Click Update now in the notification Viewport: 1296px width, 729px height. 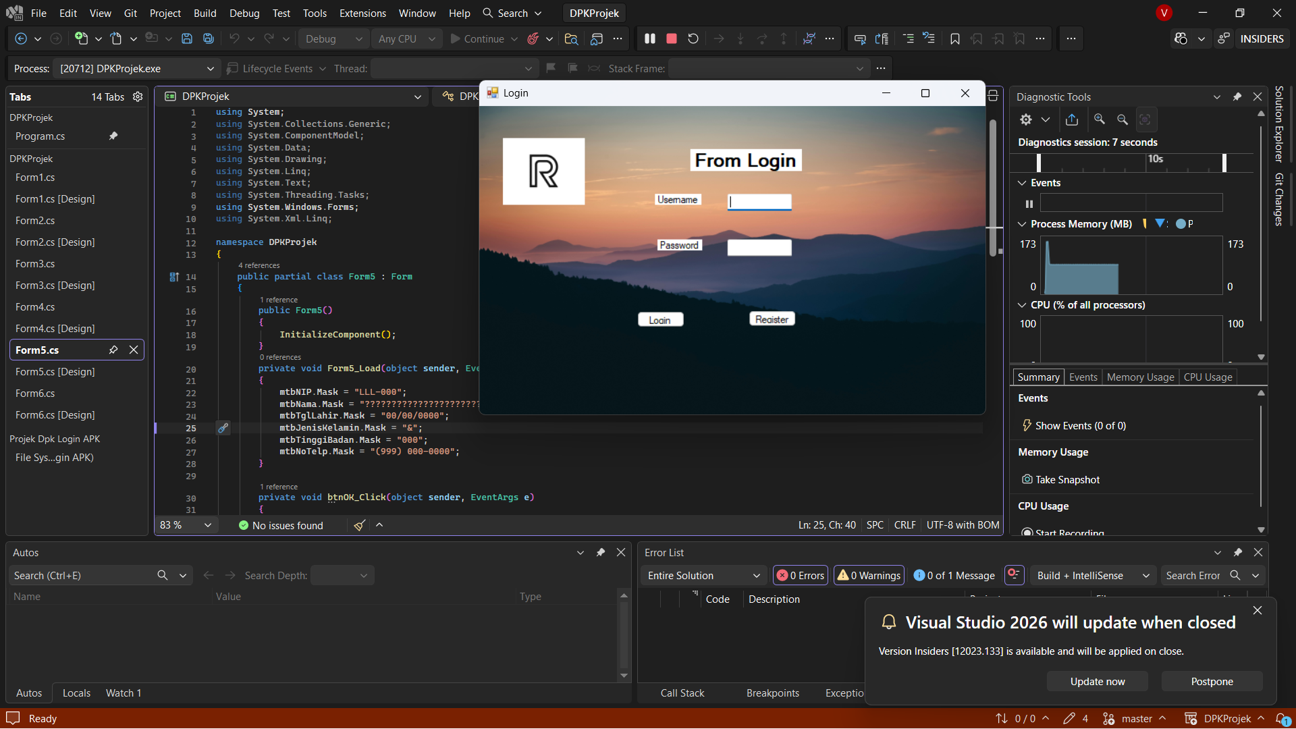point(1097,682)
